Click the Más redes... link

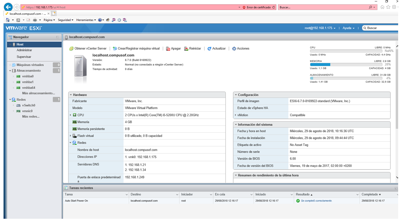click(31, 117)
